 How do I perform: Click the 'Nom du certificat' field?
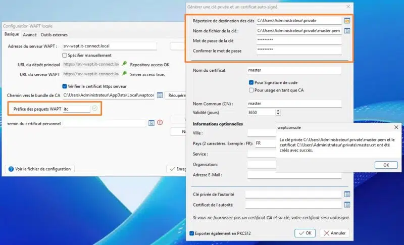click(x=294, y=70)
